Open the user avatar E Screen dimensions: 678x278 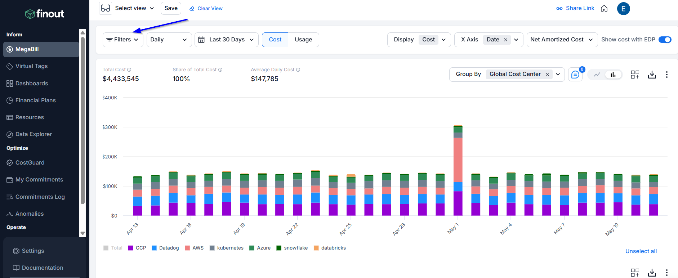tap(624, 9)
